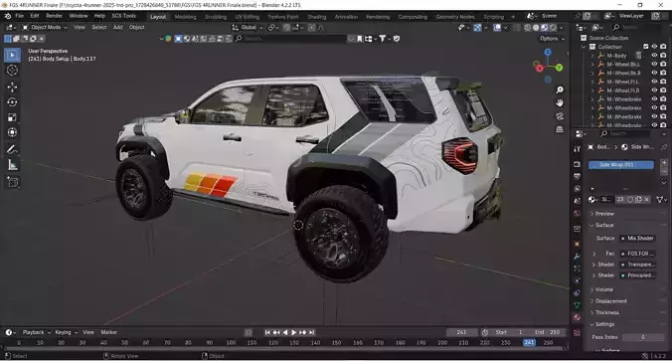This screenshot has width=672, height=361.
Task: Toggle camera view with the camera icon
Action: 560,116
